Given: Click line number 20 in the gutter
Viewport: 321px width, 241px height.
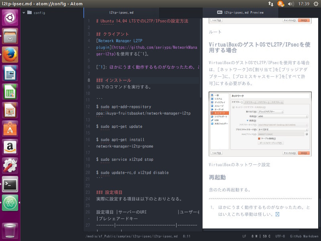Looking at the screenshot, I should (x=88, y=172).
